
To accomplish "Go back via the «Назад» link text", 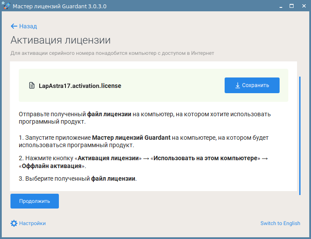I will (28, 26).
